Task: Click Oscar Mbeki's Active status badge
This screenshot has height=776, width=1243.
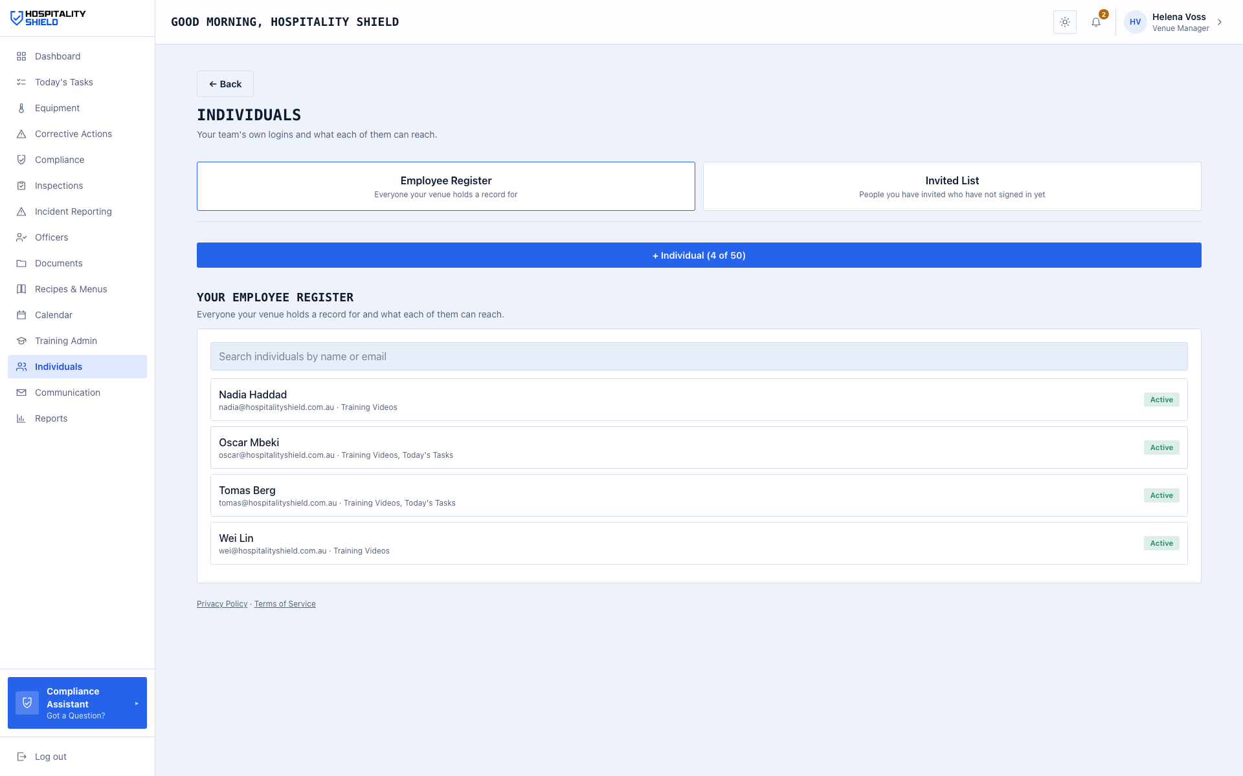Action: (x=1161, y=447)
